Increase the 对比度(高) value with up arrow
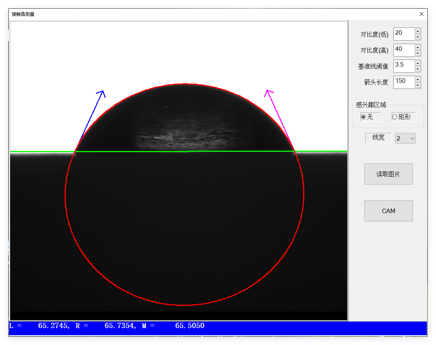Viewport: 436px width, 345px height. click(x=417, y=47)
